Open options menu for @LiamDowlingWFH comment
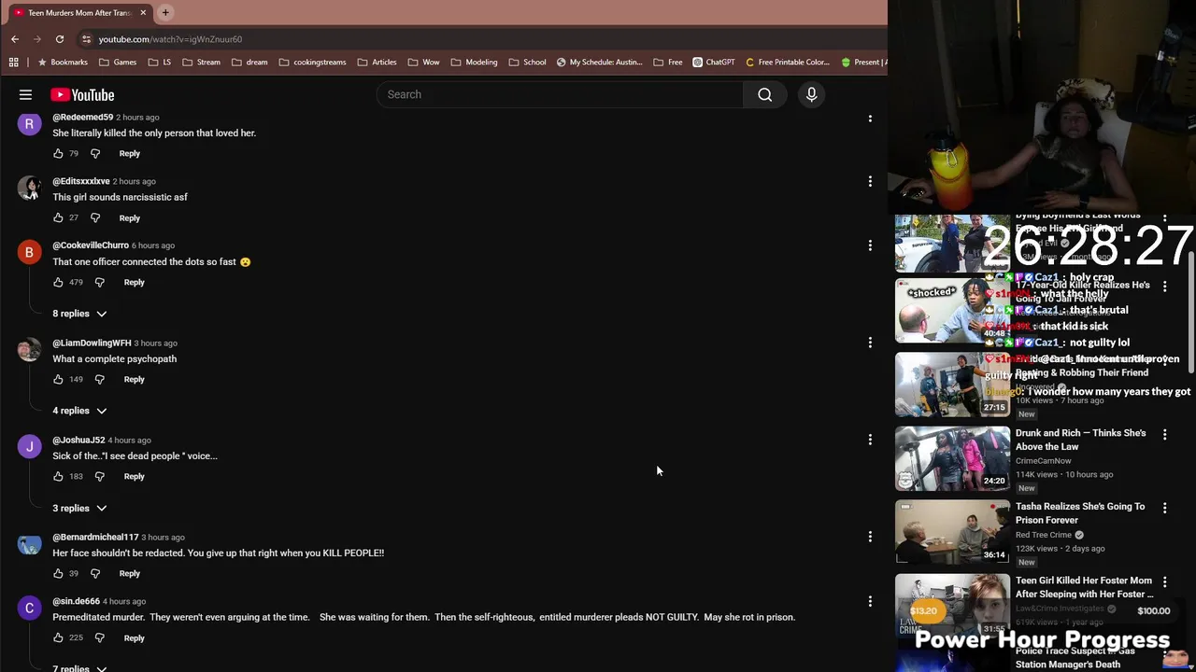The width and height of the screenshot is (1196, 672). point(870,343)
